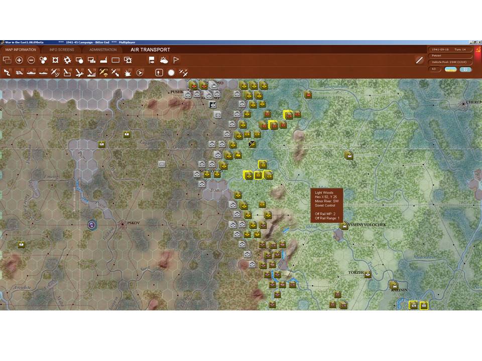The image size is (482, 361).
Task: Toggle the hex grid display icon
Action: (43, 60)
